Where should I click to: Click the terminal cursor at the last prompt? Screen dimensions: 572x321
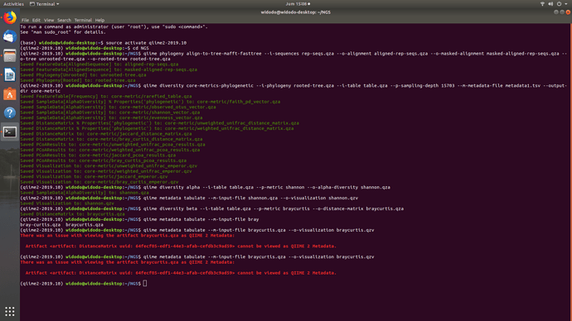[x=145, y=284]
